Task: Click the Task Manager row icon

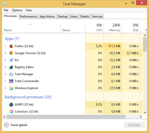Action: [x=11, y=74]
